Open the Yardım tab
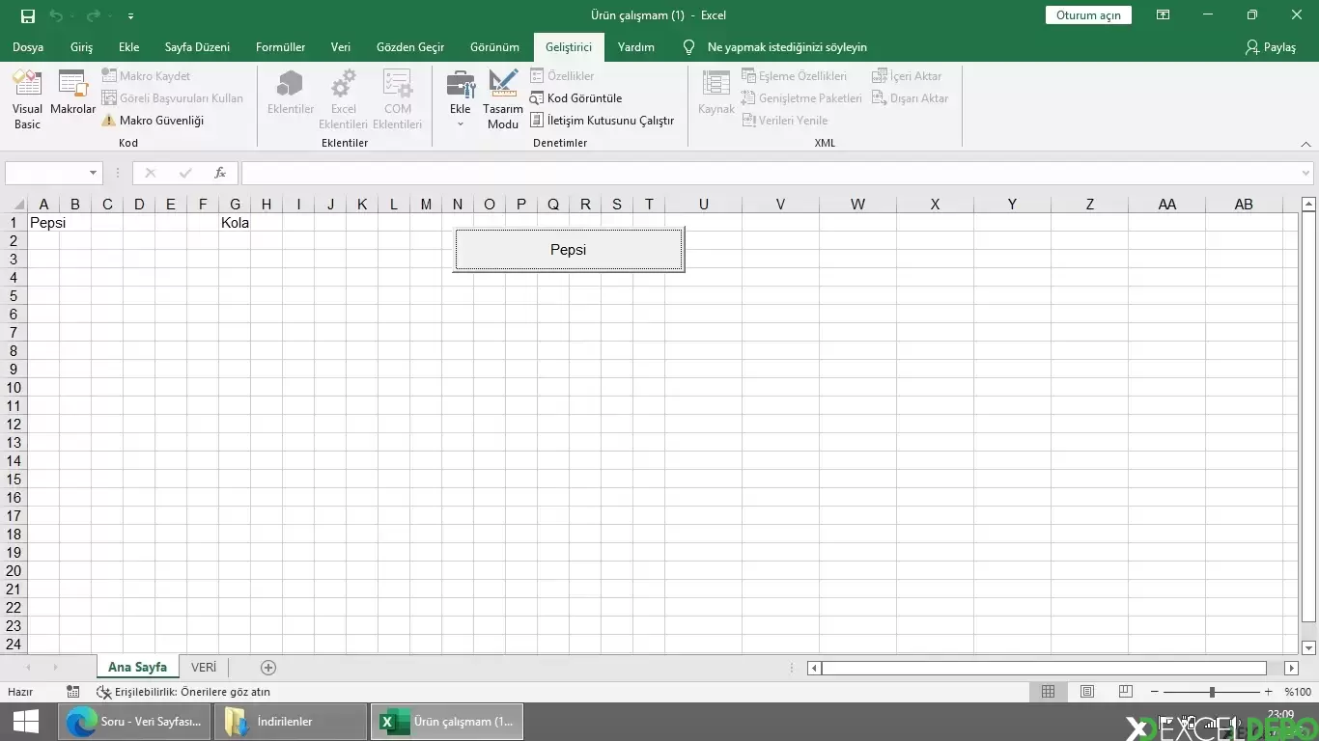1319x741 pixels. pos(636,47)
